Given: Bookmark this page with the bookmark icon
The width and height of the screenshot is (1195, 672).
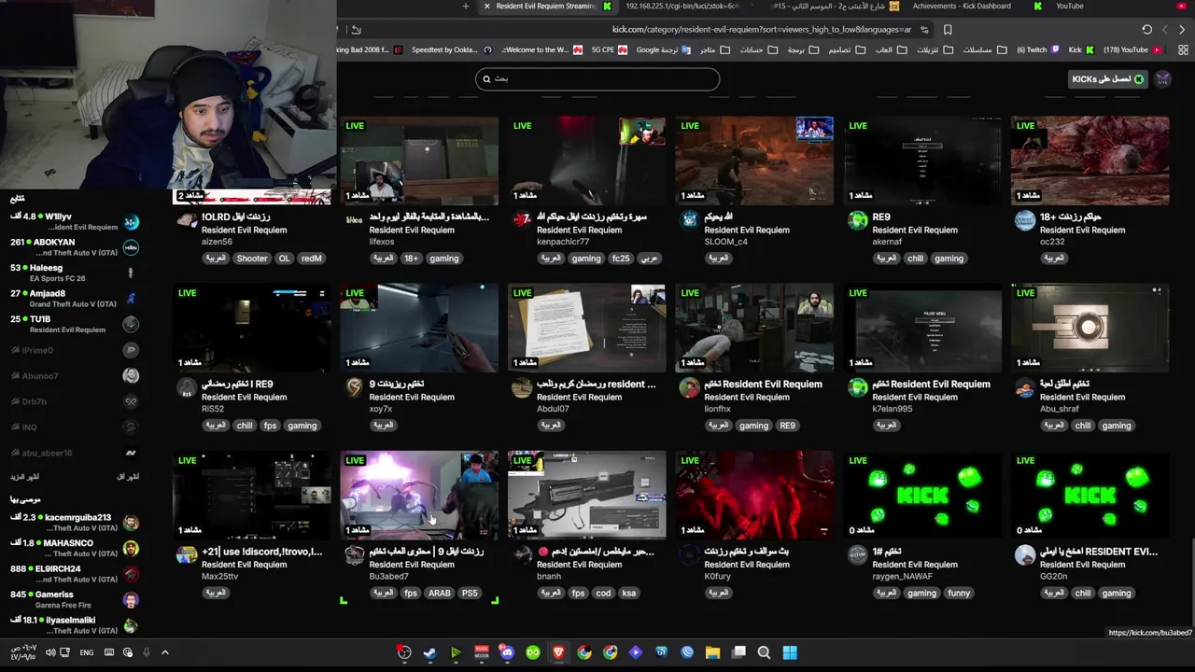Looking at the screenshot, I should click(x=948, y=29).
